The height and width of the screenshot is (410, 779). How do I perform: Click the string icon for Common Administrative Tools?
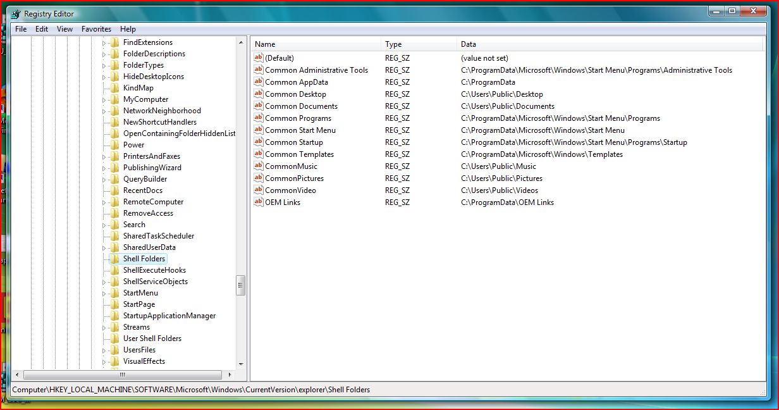coord(259,70)
